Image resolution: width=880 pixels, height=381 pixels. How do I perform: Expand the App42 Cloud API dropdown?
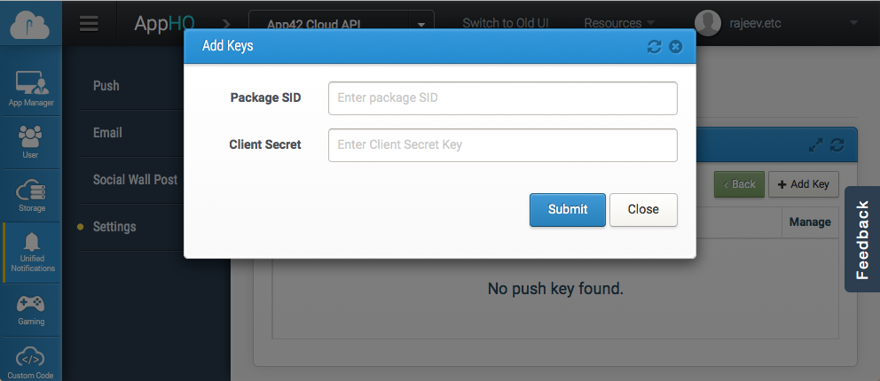pos(420,24)
